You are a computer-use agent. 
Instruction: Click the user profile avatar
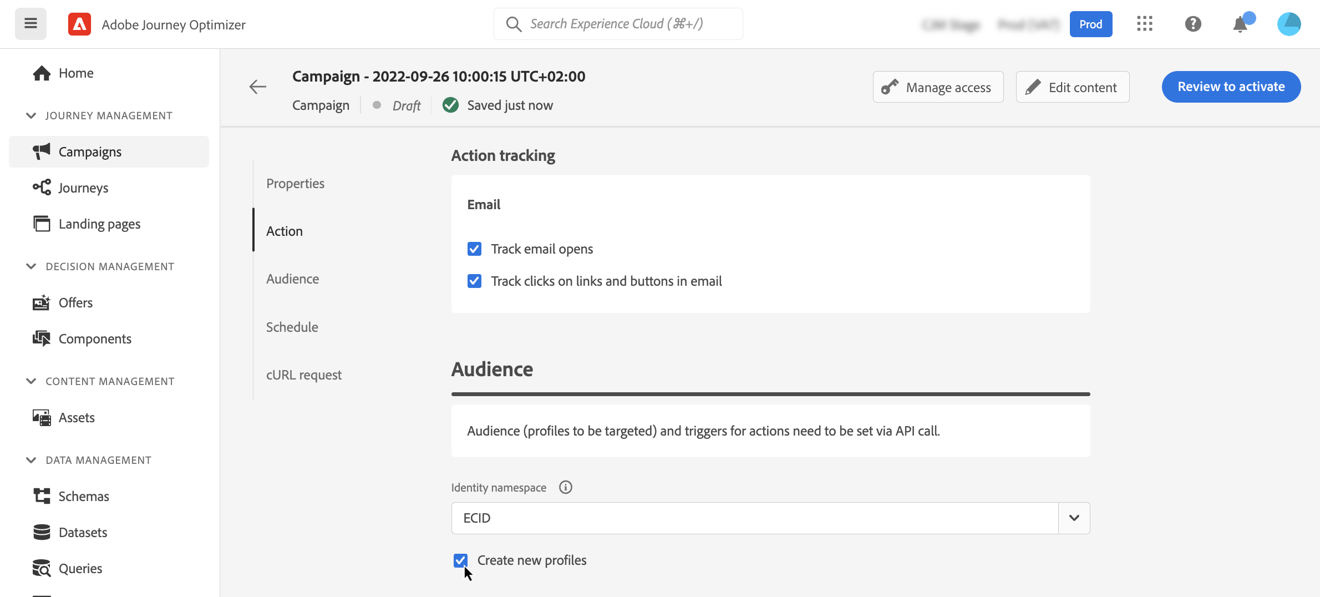[1288, 24]
